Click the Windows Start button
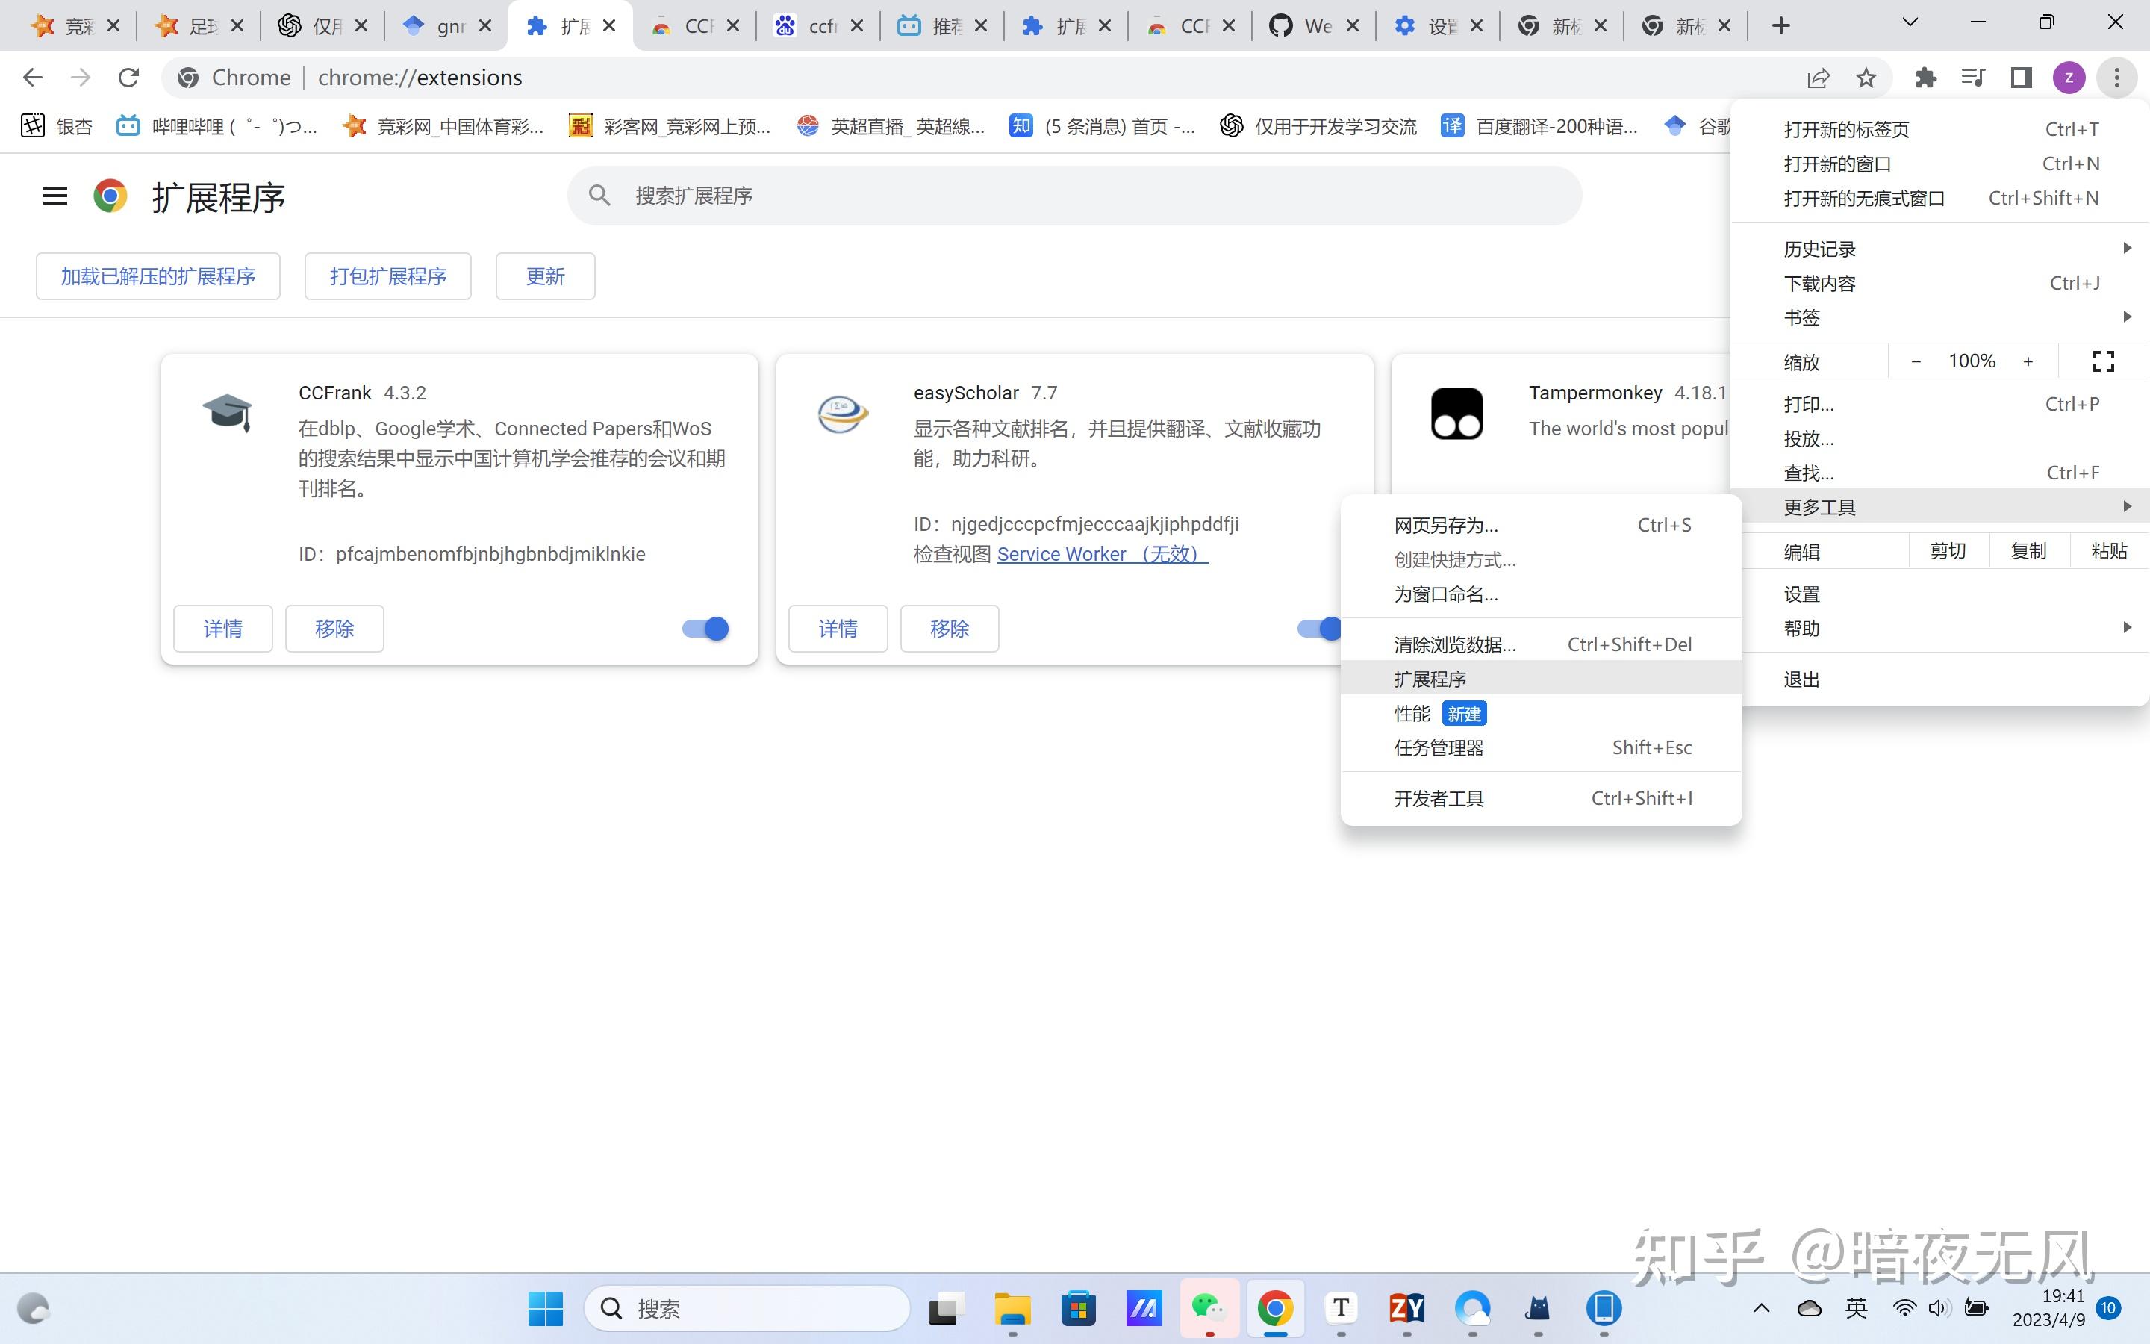This screenshot has height=1344, width=2150. pos(546,1308)
